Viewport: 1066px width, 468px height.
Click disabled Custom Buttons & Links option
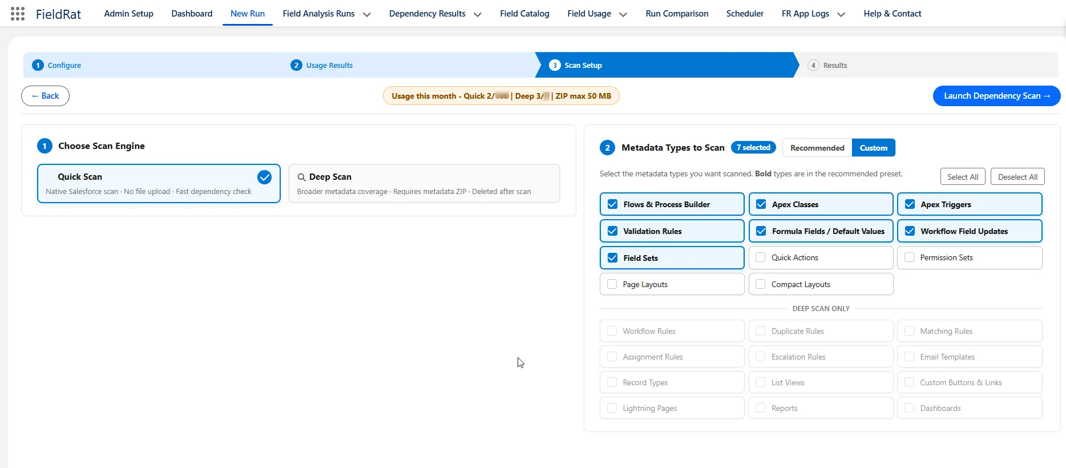(970, 382)
